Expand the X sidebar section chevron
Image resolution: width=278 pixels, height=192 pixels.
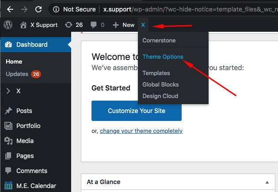pos(8,91)
